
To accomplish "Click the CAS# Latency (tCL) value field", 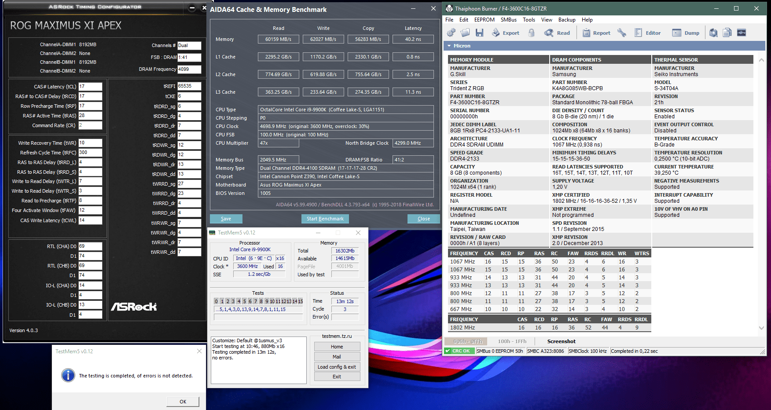I will pyautogui.click(x=90, y=87).
